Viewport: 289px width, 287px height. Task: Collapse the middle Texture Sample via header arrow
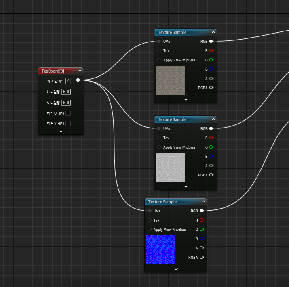[x=213, y=119]
